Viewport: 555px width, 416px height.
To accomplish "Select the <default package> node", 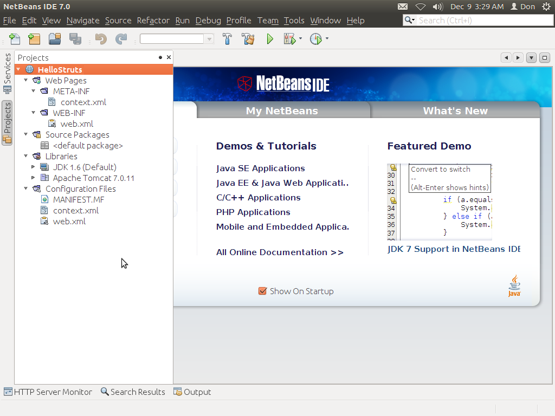I will point(88,145).
